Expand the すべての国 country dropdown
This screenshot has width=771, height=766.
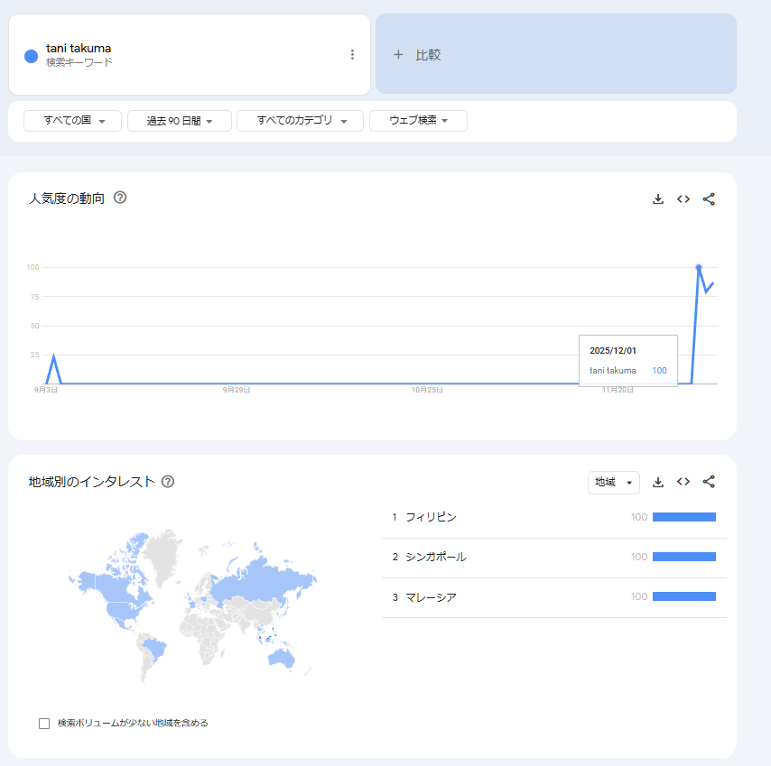click(72, 121)
